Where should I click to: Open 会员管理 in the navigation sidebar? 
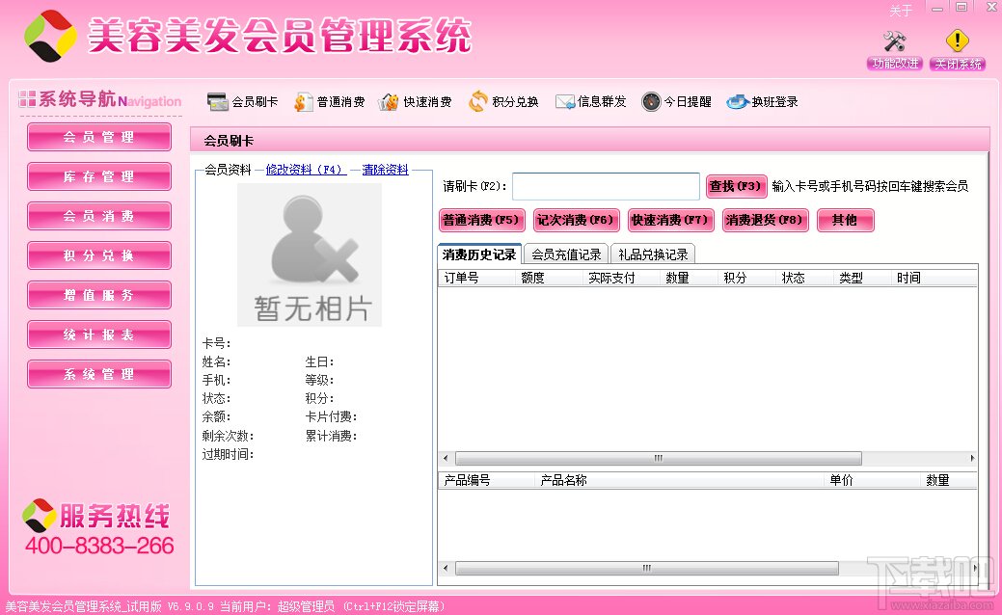(x=99, y=137)
